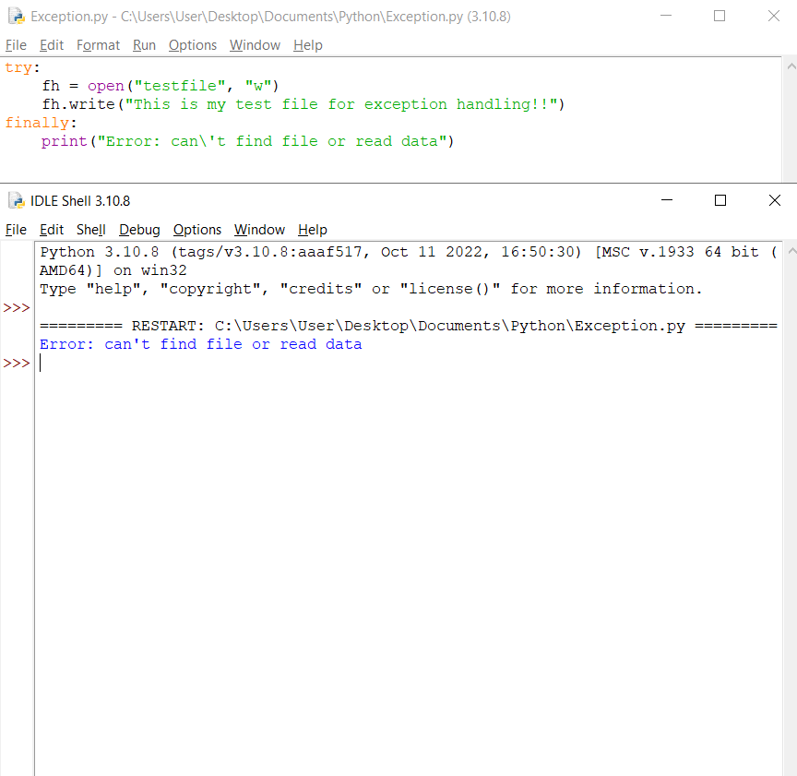Open the Format menu in the editor
797x776 pixels.
pyautogui.click(x=98, y=45)
